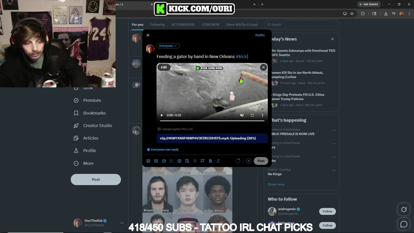
Task: Open the Grok floating button
Action: (x=404, y=210)
